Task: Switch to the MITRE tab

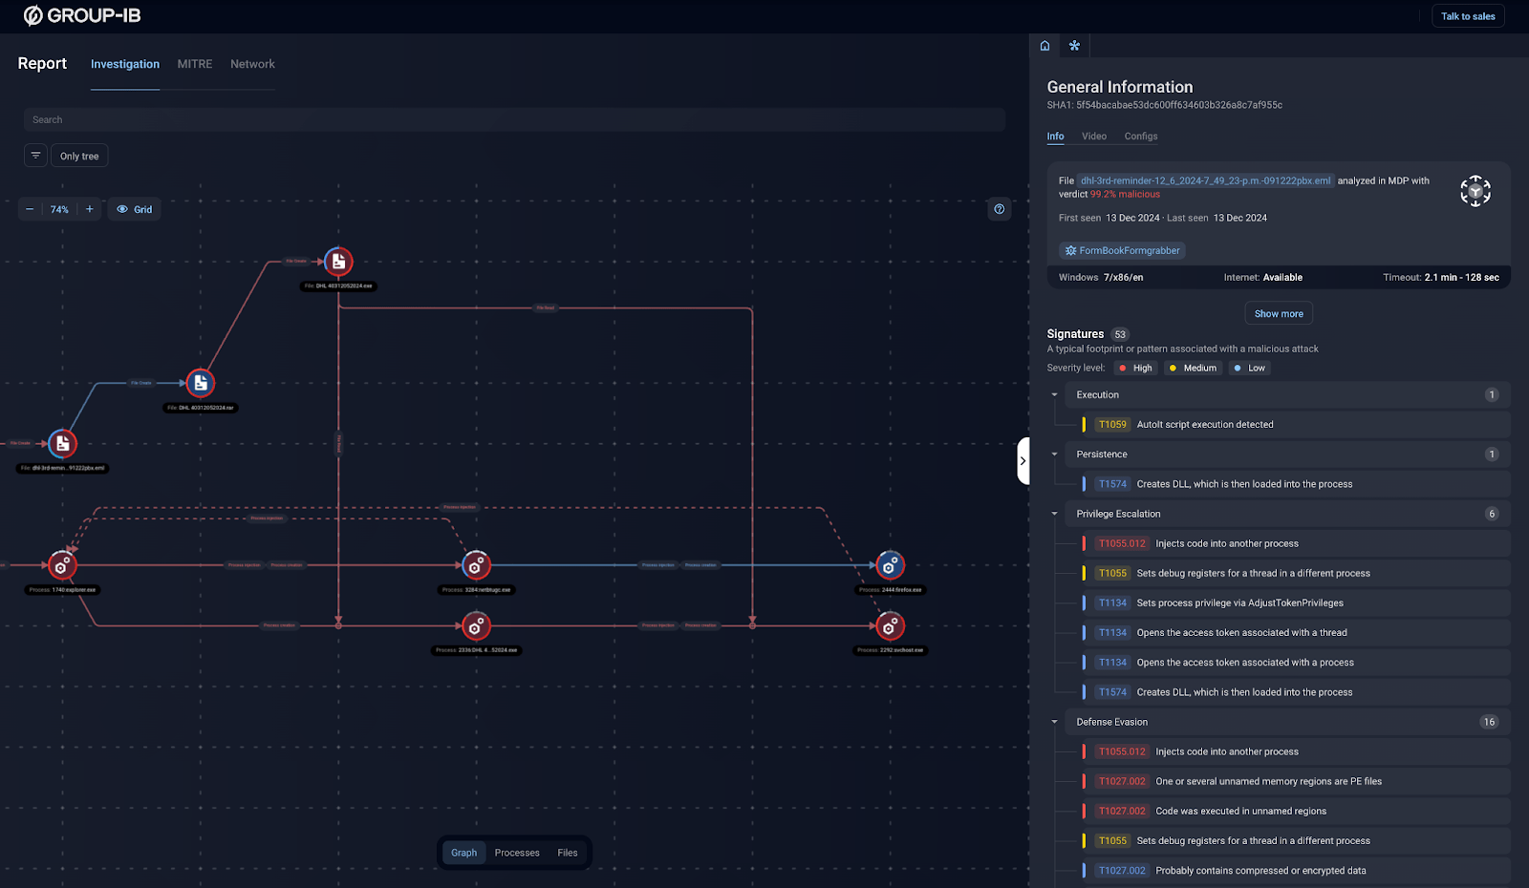Action: [x=195, y=64]
